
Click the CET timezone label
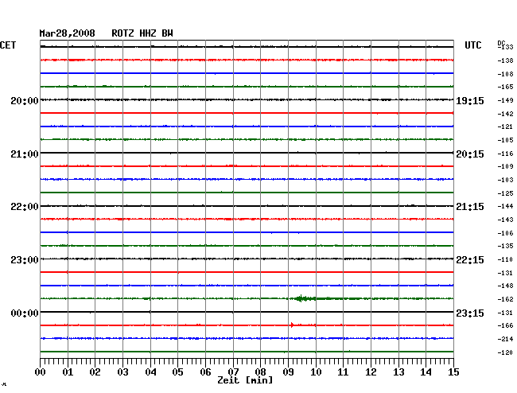click(x=8, y=45)
